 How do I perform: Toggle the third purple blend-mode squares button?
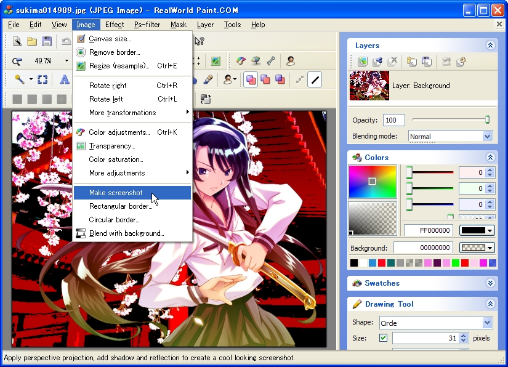[280, 79]
